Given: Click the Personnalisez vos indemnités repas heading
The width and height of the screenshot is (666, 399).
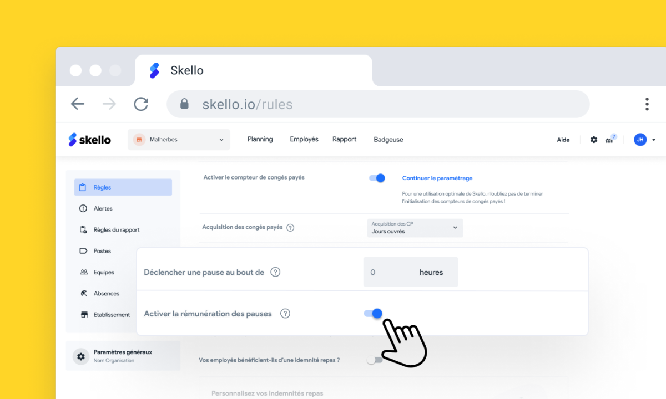Looking at the screenshot, I should pos(267,393).
